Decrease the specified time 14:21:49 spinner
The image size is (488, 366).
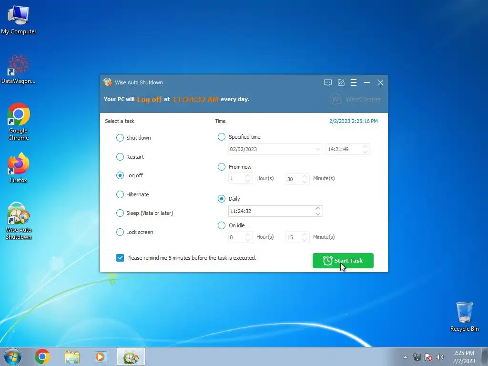pyautogui.click(x=366, y=152)
